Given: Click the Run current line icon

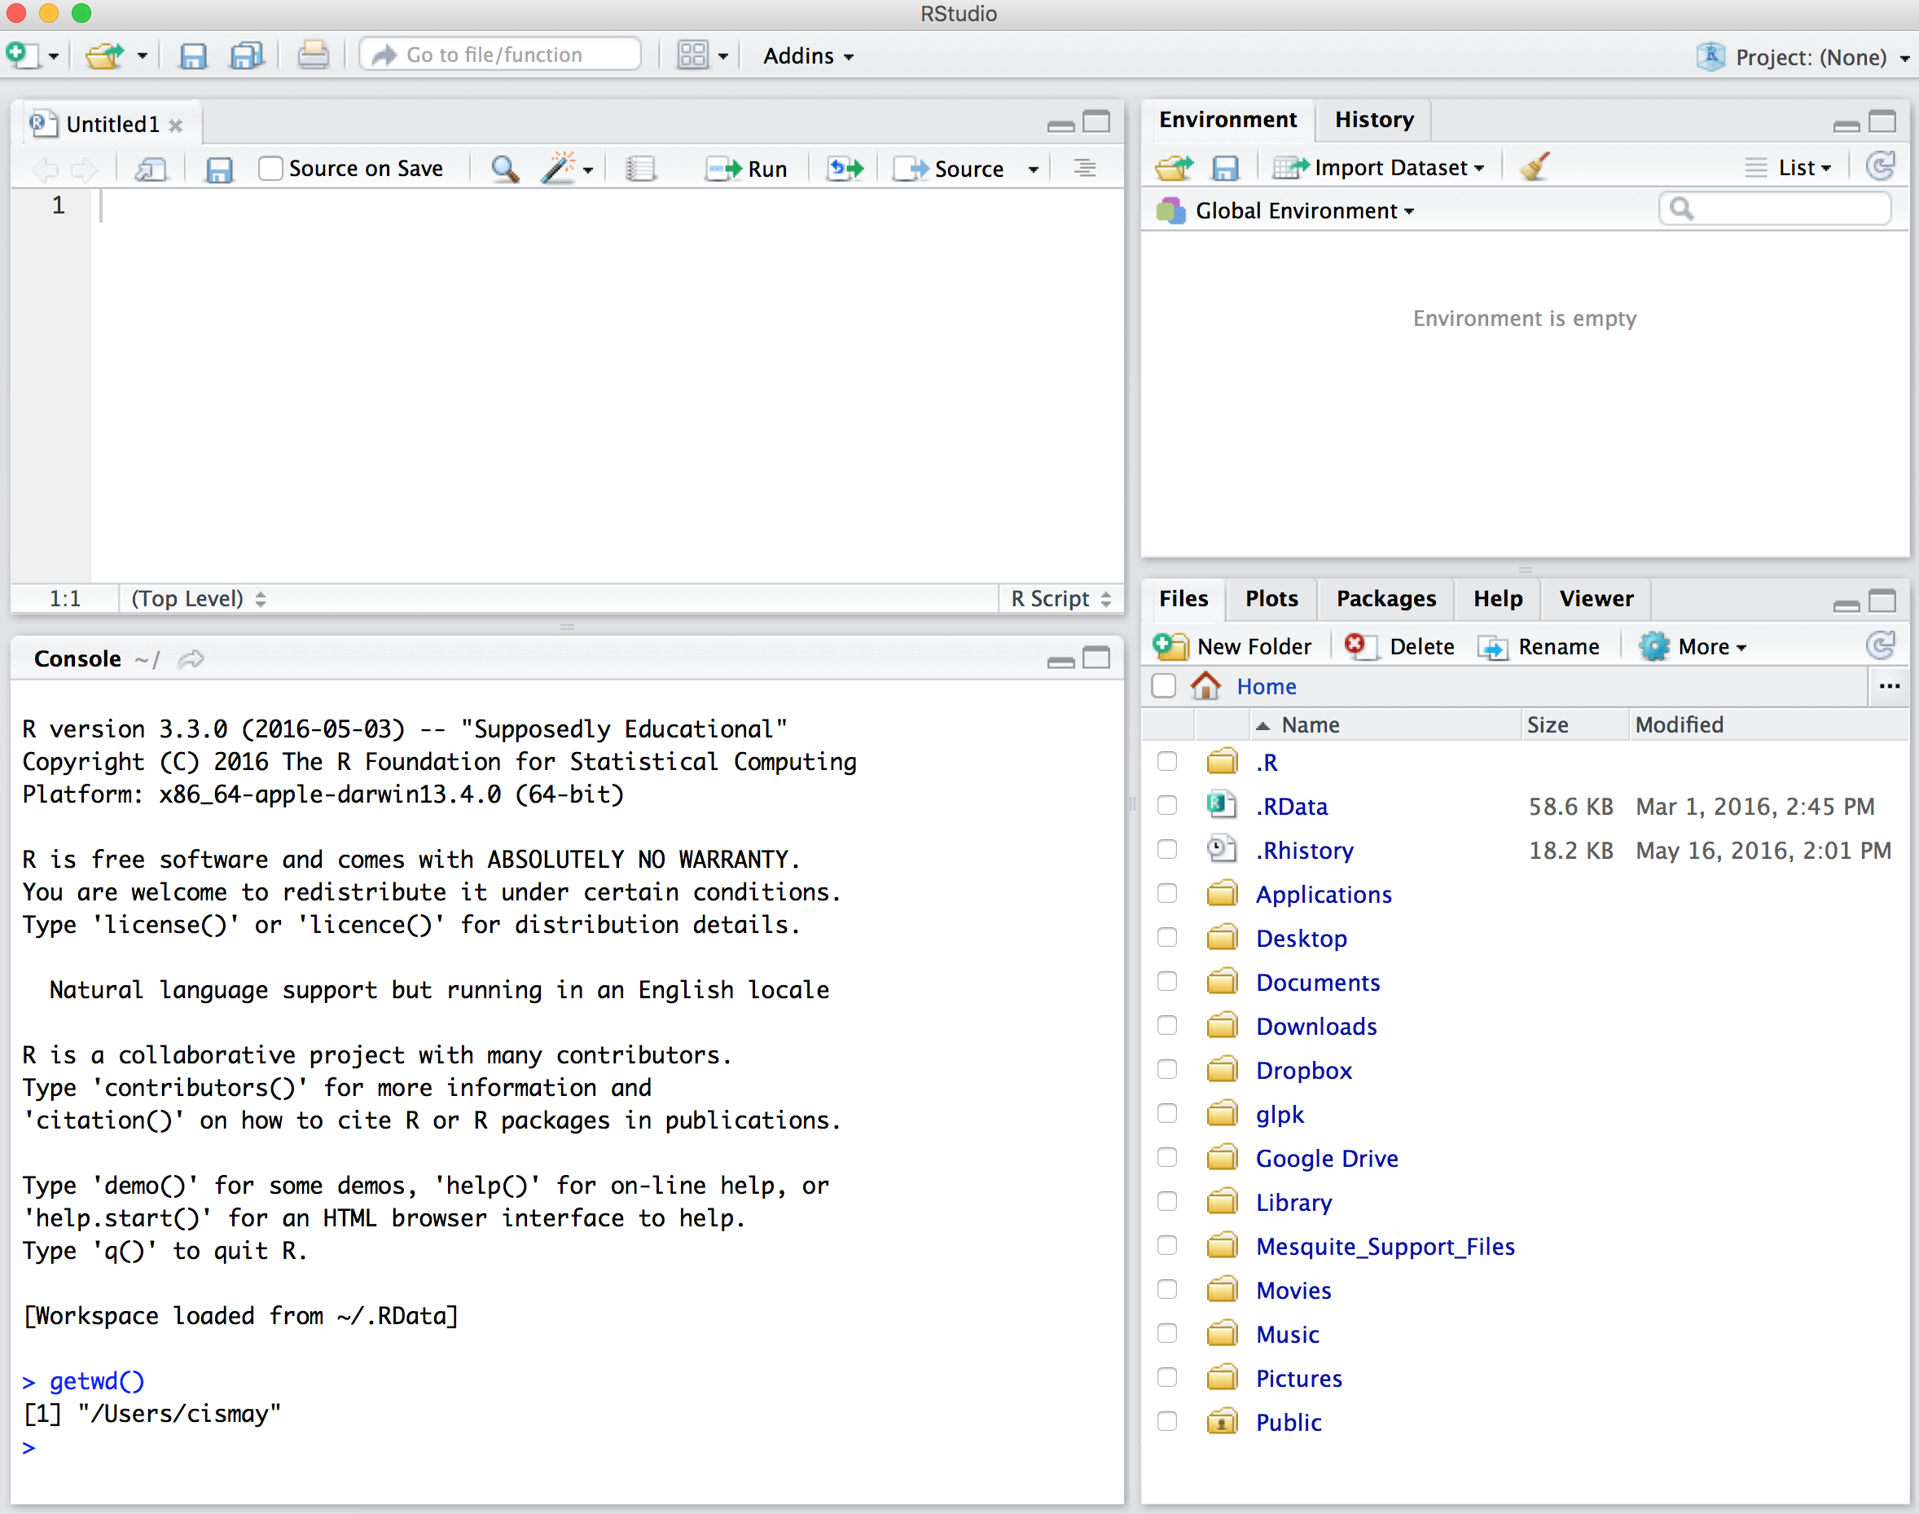Looking at the screenshot, I should (746, 169).
